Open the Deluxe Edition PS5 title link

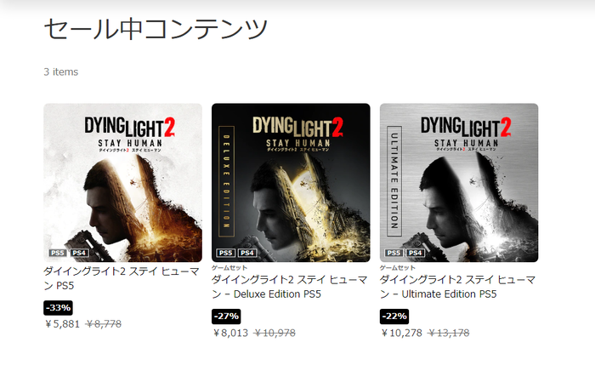tap(290, 287)
